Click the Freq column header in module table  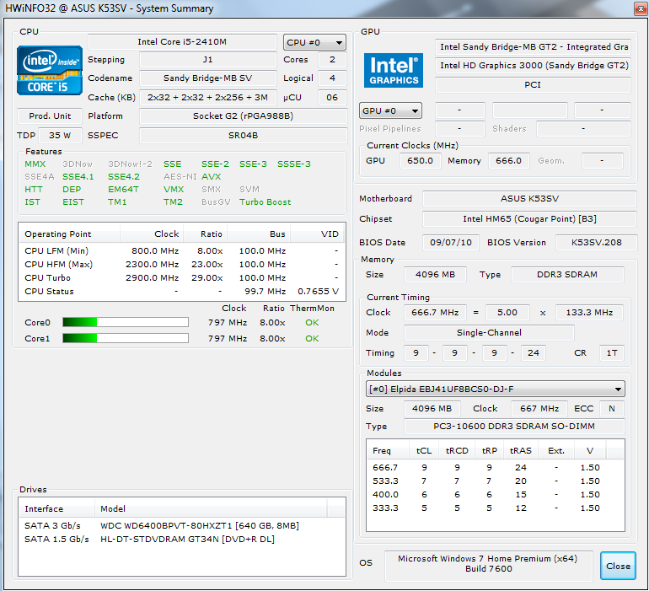pos(389,450)
